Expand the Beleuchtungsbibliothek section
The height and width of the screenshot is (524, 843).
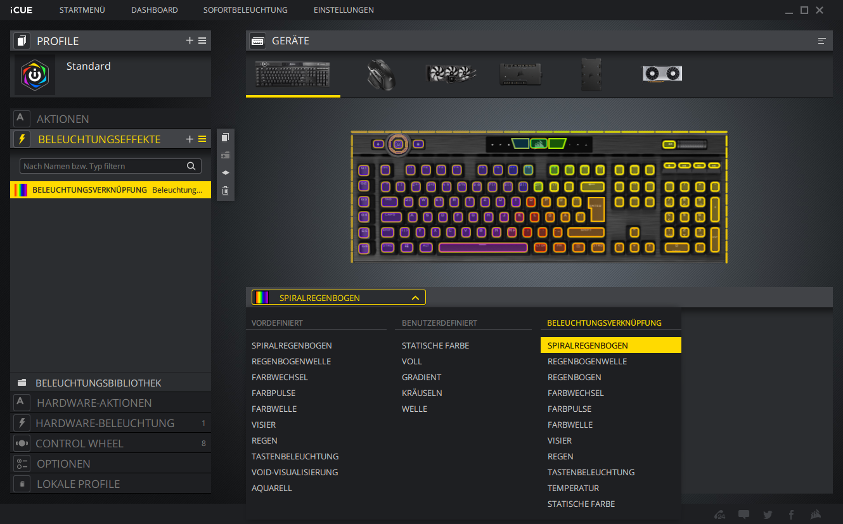[98, 383]
